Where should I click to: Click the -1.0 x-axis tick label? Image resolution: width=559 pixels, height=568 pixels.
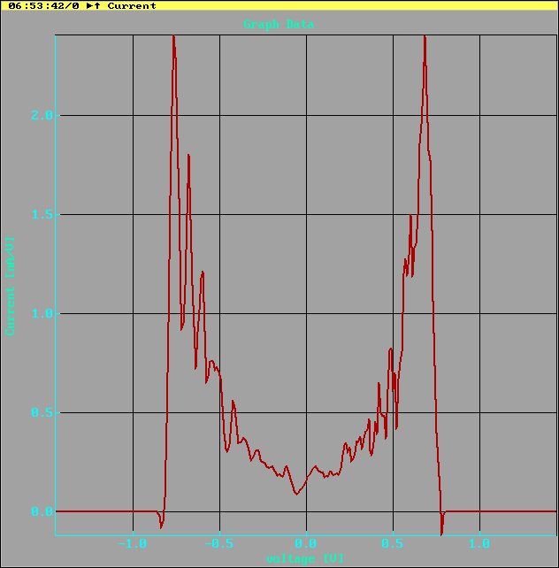pyautogui.click(x=132, y=542)
